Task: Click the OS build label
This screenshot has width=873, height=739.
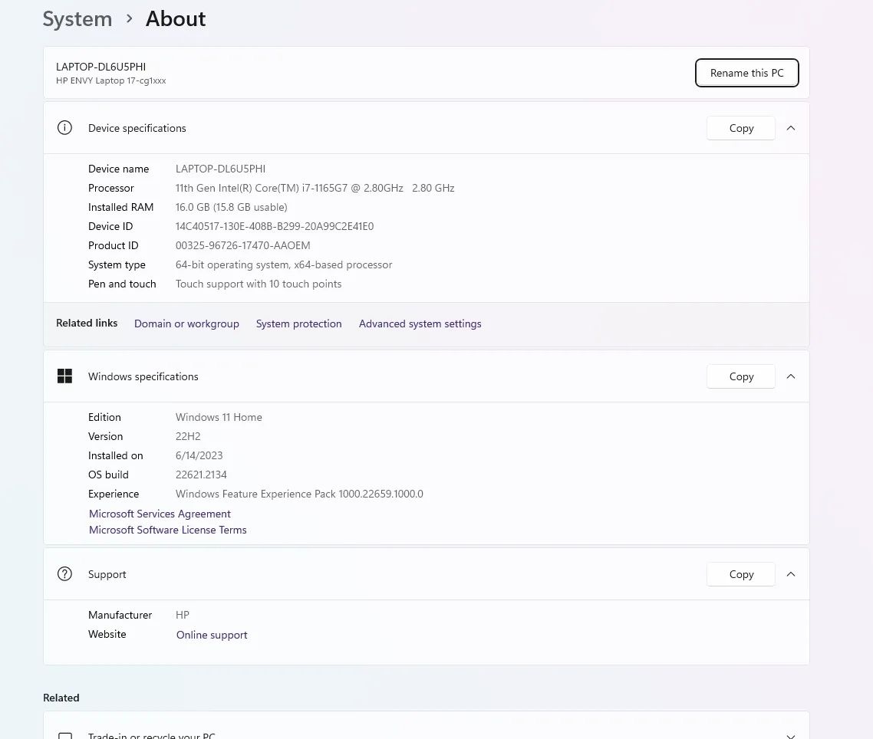Action: pos(108,475)
